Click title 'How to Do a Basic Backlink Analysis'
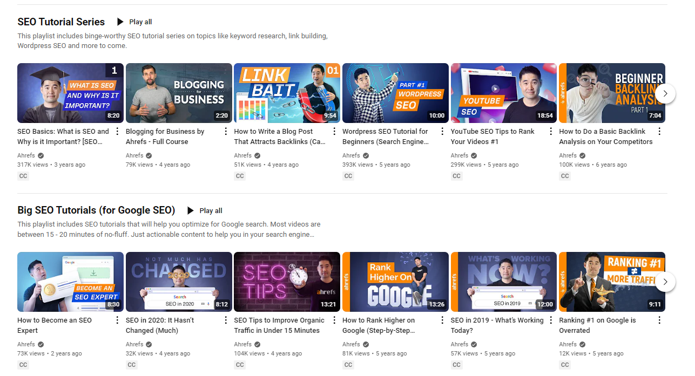This screenshot has height=376, width=695. 605,136
